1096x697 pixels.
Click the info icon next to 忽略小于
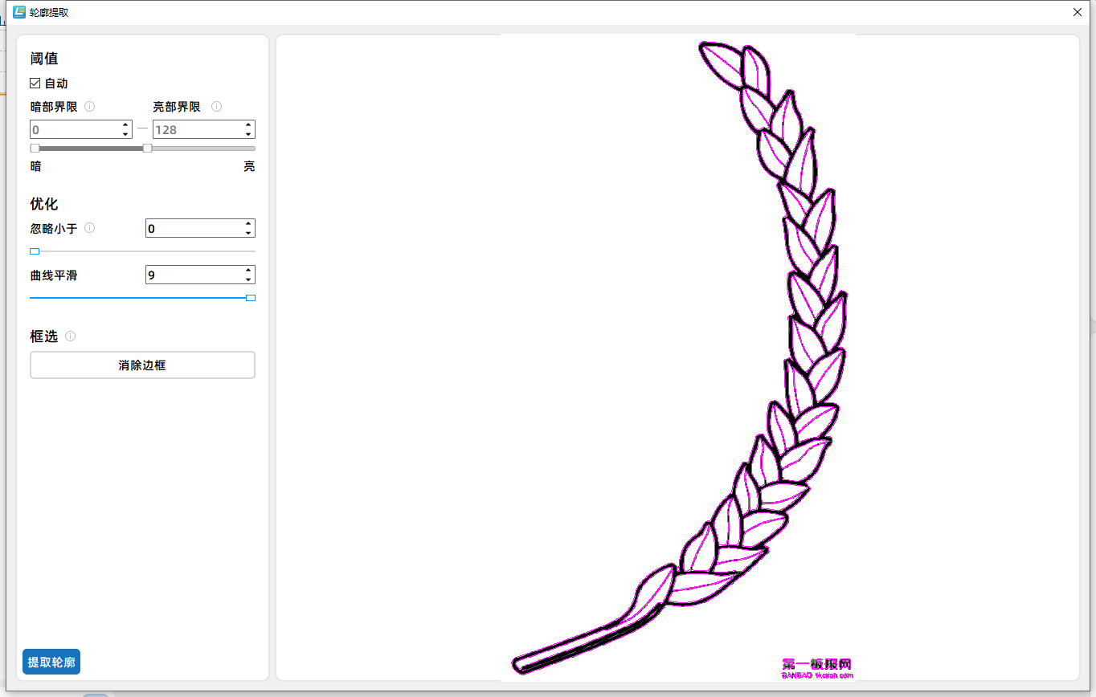[x=90, y=228]
